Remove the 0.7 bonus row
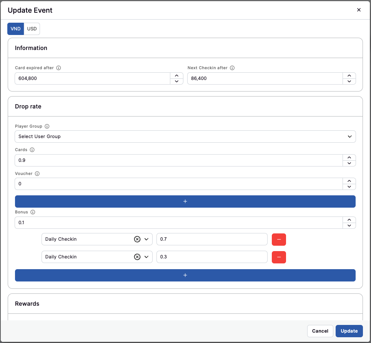Image resolution: width=371 pixels, height=343 pixels. coord(279,239)
